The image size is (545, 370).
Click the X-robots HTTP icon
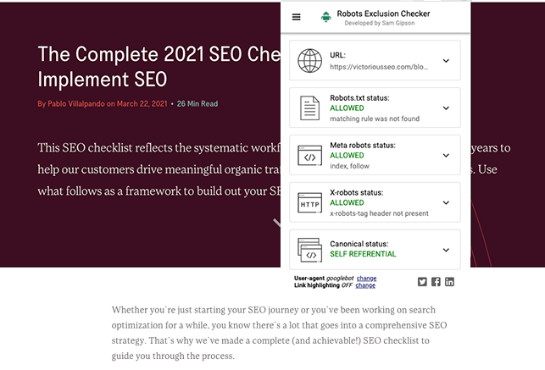[x=310, y=203]
